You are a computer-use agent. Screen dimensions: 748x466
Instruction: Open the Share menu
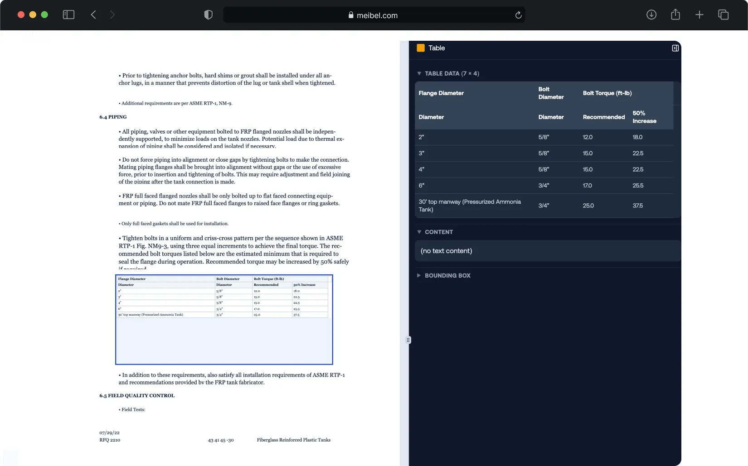click(675, 14)
